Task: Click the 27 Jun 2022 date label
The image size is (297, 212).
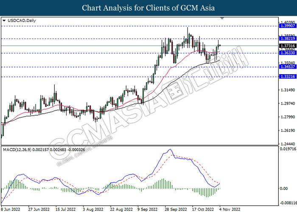Action: [x=39, y=209]
